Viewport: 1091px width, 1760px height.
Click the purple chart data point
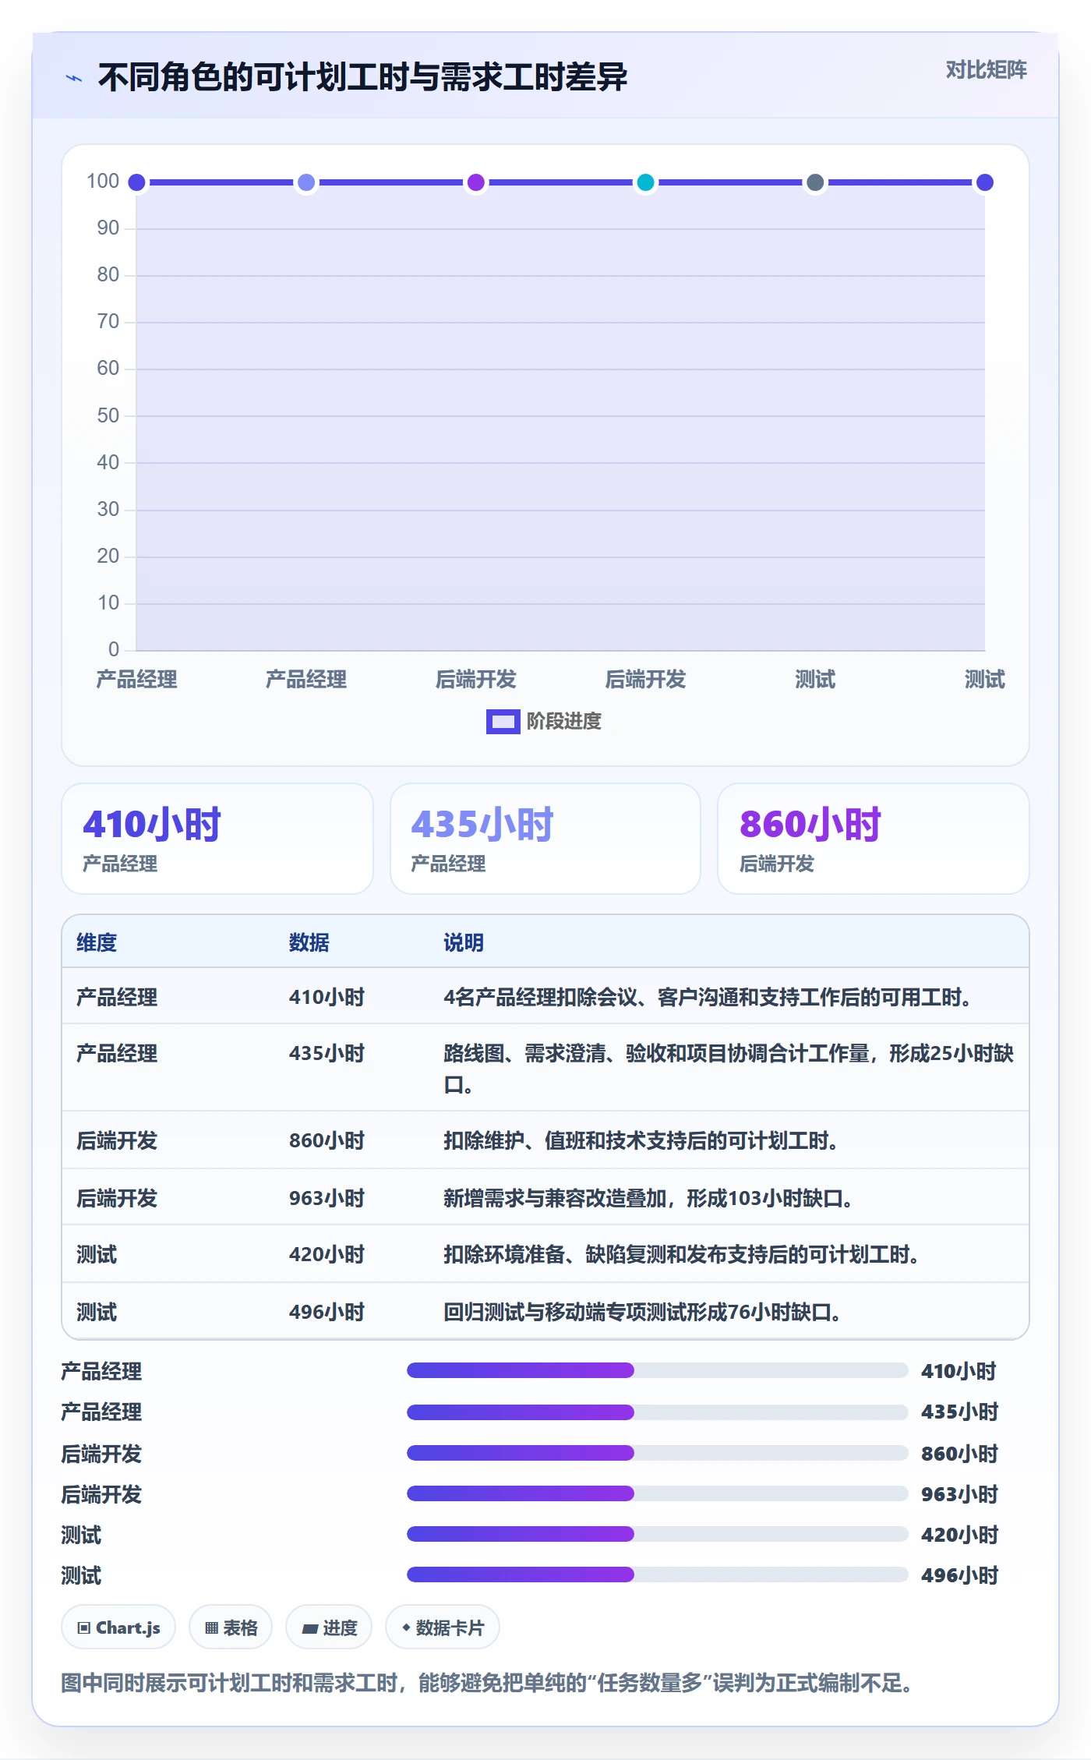[x=475, y=182]
